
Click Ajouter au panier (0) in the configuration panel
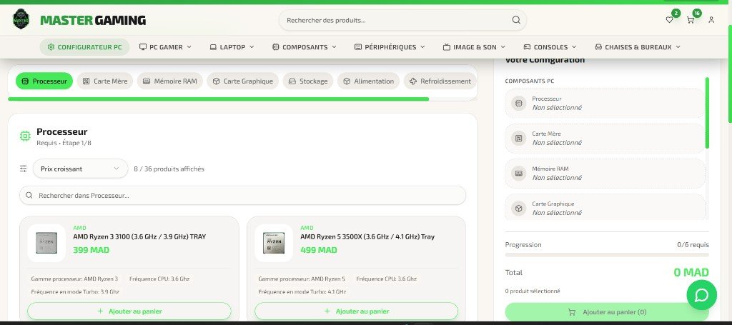pyautogui.click(x=607, y=312)
